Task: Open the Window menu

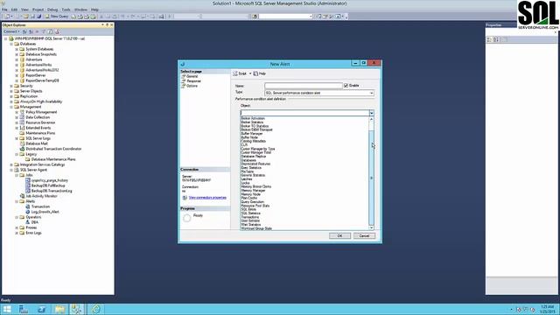Action: click(80, 10)
